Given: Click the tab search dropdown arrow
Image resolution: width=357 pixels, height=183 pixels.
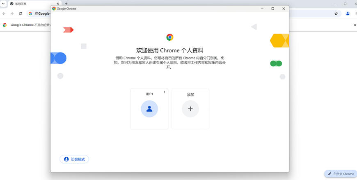Looking at the screenshot, I should (4, 4).
